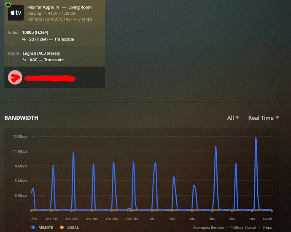This screenshot has height=232, width=291.
Task: Click the '1m 40s' time axis label
Action: 71,219
